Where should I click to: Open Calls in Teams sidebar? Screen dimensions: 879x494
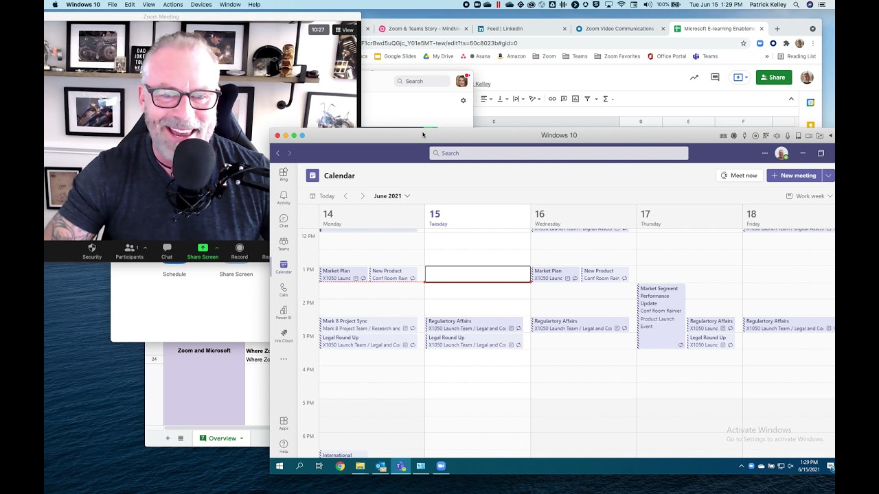point(284,290)
